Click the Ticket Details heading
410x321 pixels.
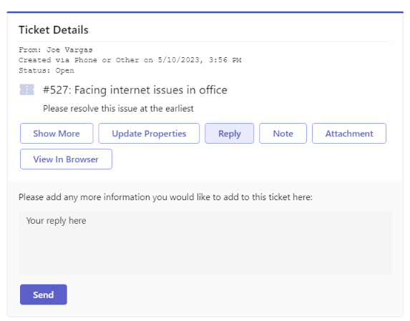click(54, 30)
